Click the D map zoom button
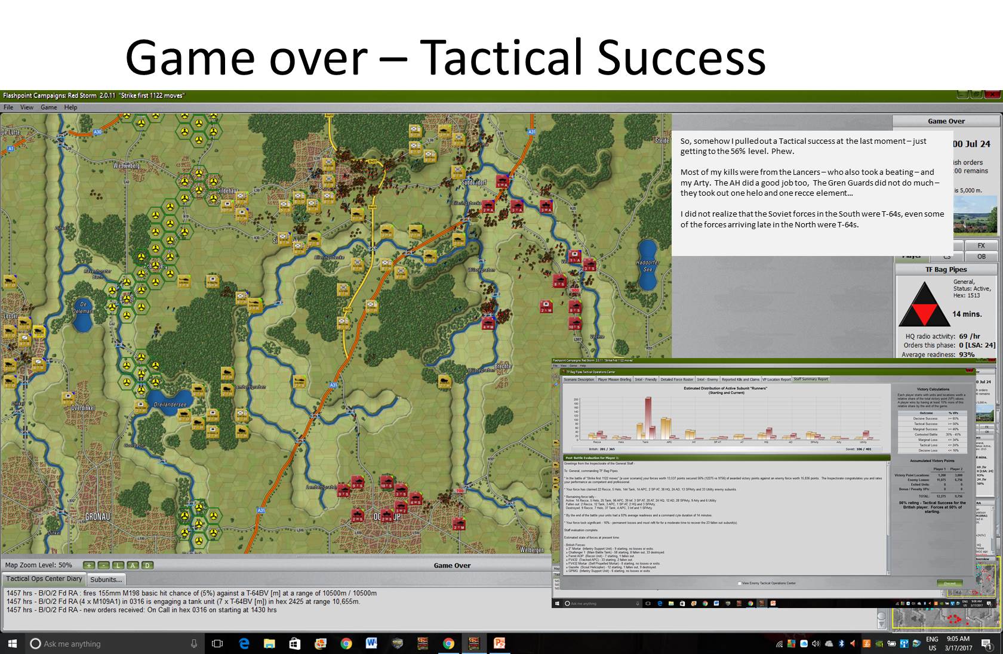Viewport: 1003px width, 654px height. (147, 565)
